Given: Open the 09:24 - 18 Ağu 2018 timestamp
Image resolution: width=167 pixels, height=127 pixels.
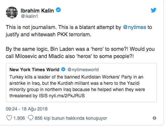Looking at the screenshot, I should (27, 109).
